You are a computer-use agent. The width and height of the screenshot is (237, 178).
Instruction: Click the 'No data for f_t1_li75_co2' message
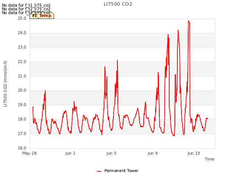(x=26, y=5)
